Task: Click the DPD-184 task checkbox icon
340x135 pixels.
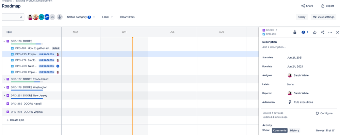Action: point(12,49)
